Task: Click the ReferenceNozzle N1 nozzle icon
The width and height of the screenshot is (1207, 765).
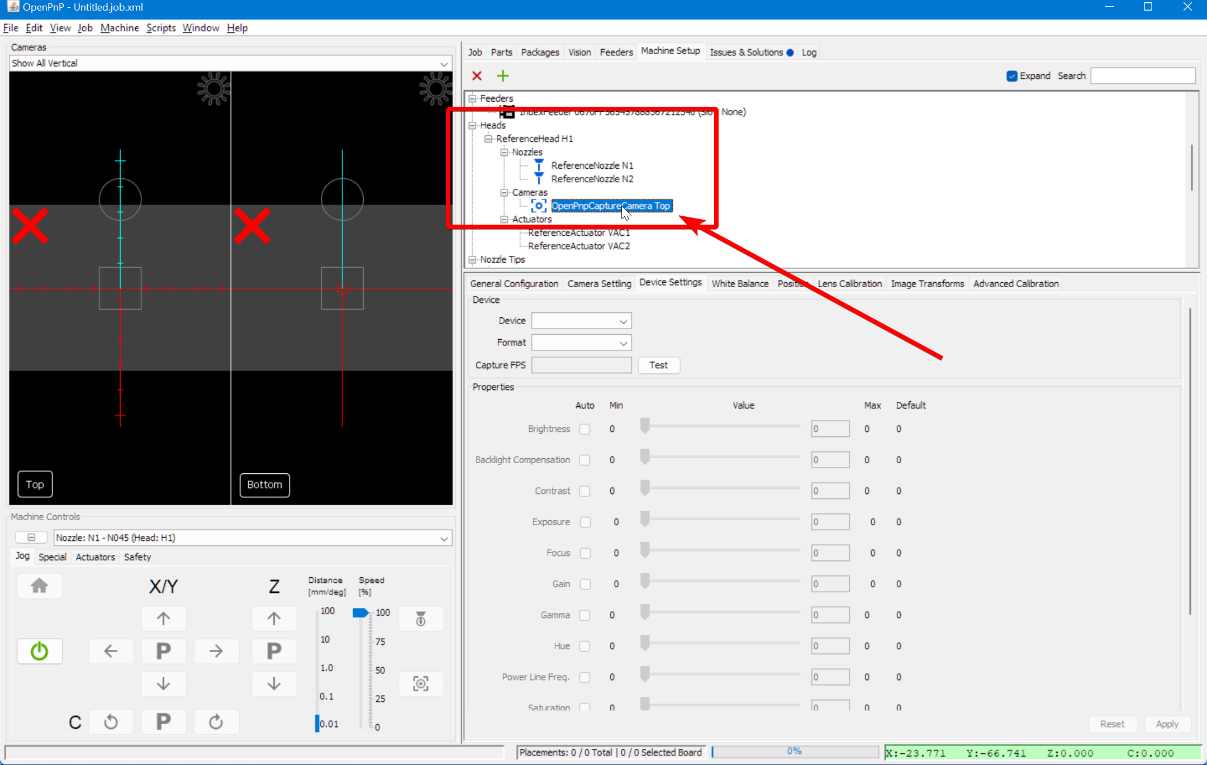Action: pyautogui.click(x=538, y=165)
